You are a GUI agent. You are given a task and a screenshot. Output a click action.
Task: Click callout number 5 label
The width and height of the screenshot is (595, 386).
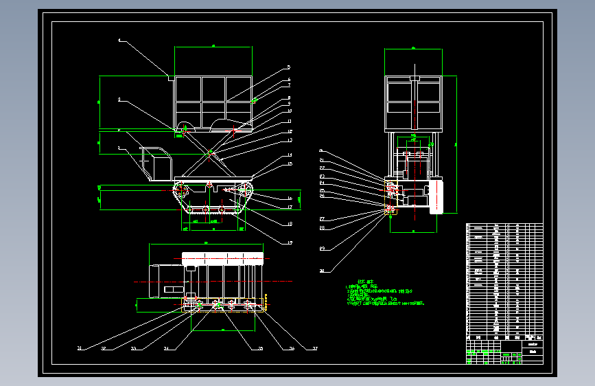coord(289,67)
